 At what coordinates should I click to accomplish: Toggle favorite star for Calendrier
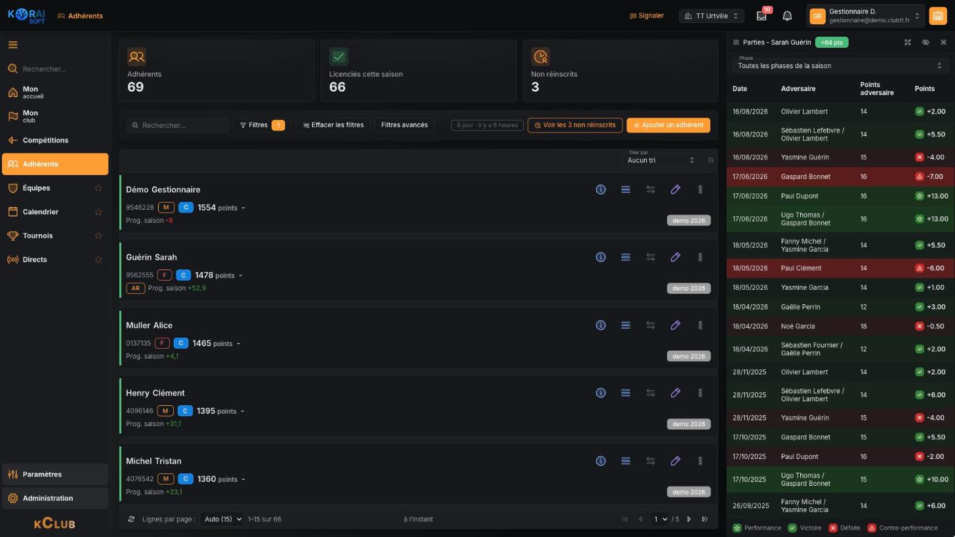[x=98, y=212]
